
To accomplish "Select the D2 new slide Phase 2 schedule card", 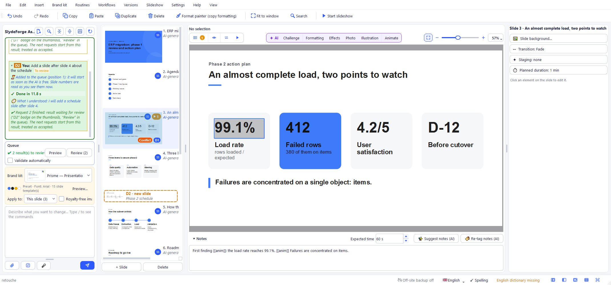I will pos(141,196).
